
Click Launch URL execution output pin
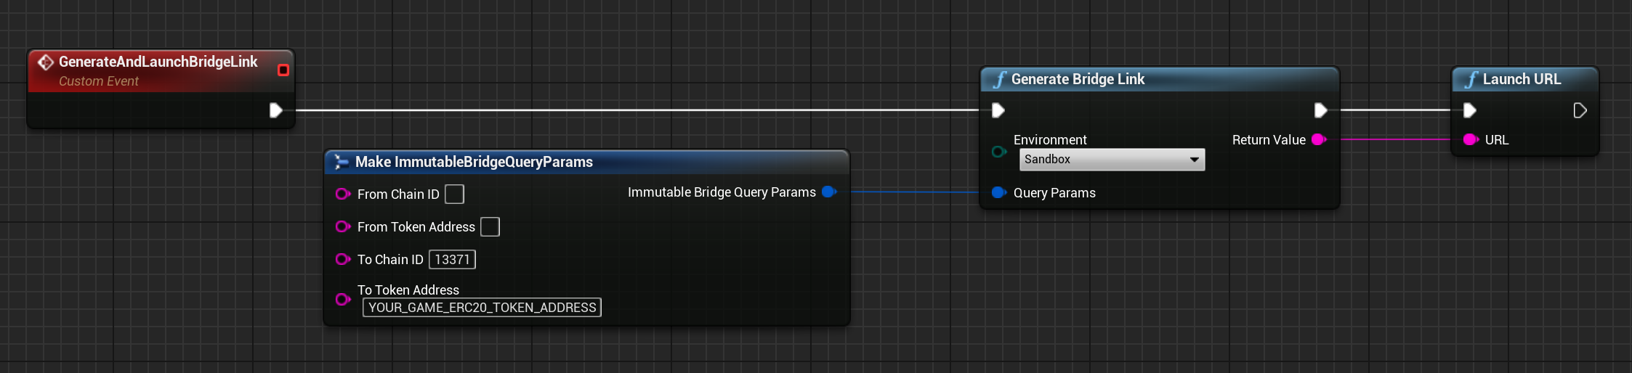(1580, 110)
